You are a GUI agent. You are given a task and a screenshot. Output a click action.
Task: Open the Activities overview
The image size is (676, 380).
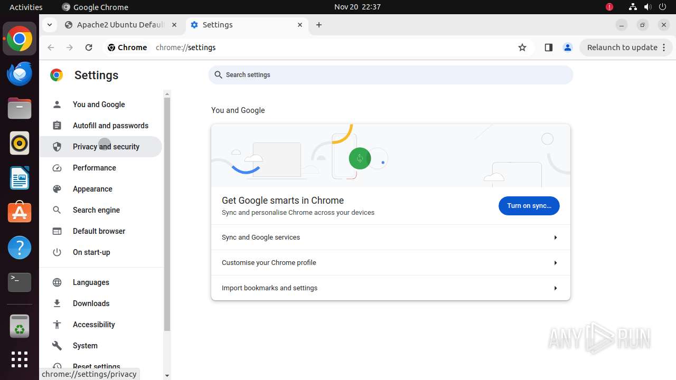(x=26, y=7)
